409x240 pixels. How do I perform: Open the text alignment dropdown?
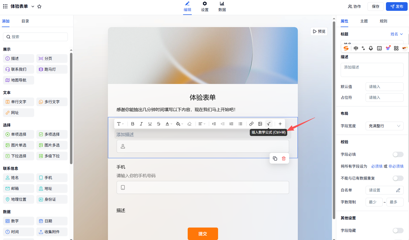pos(202,124)
